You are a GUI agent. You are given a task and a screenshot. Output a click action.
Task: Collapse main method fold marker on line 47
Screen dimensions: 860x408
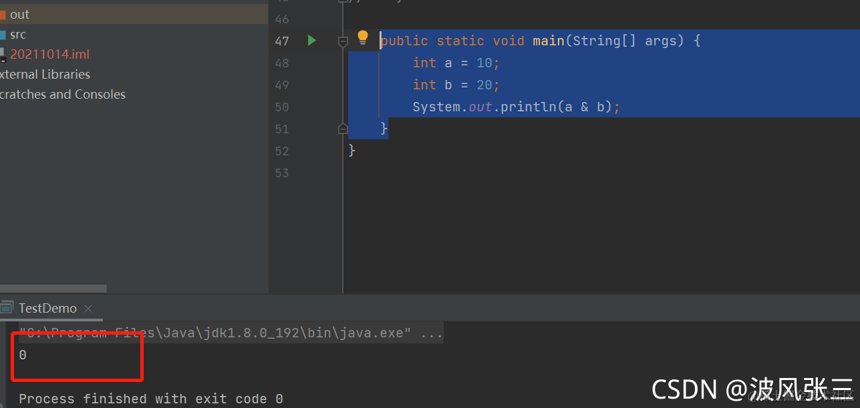343,41
